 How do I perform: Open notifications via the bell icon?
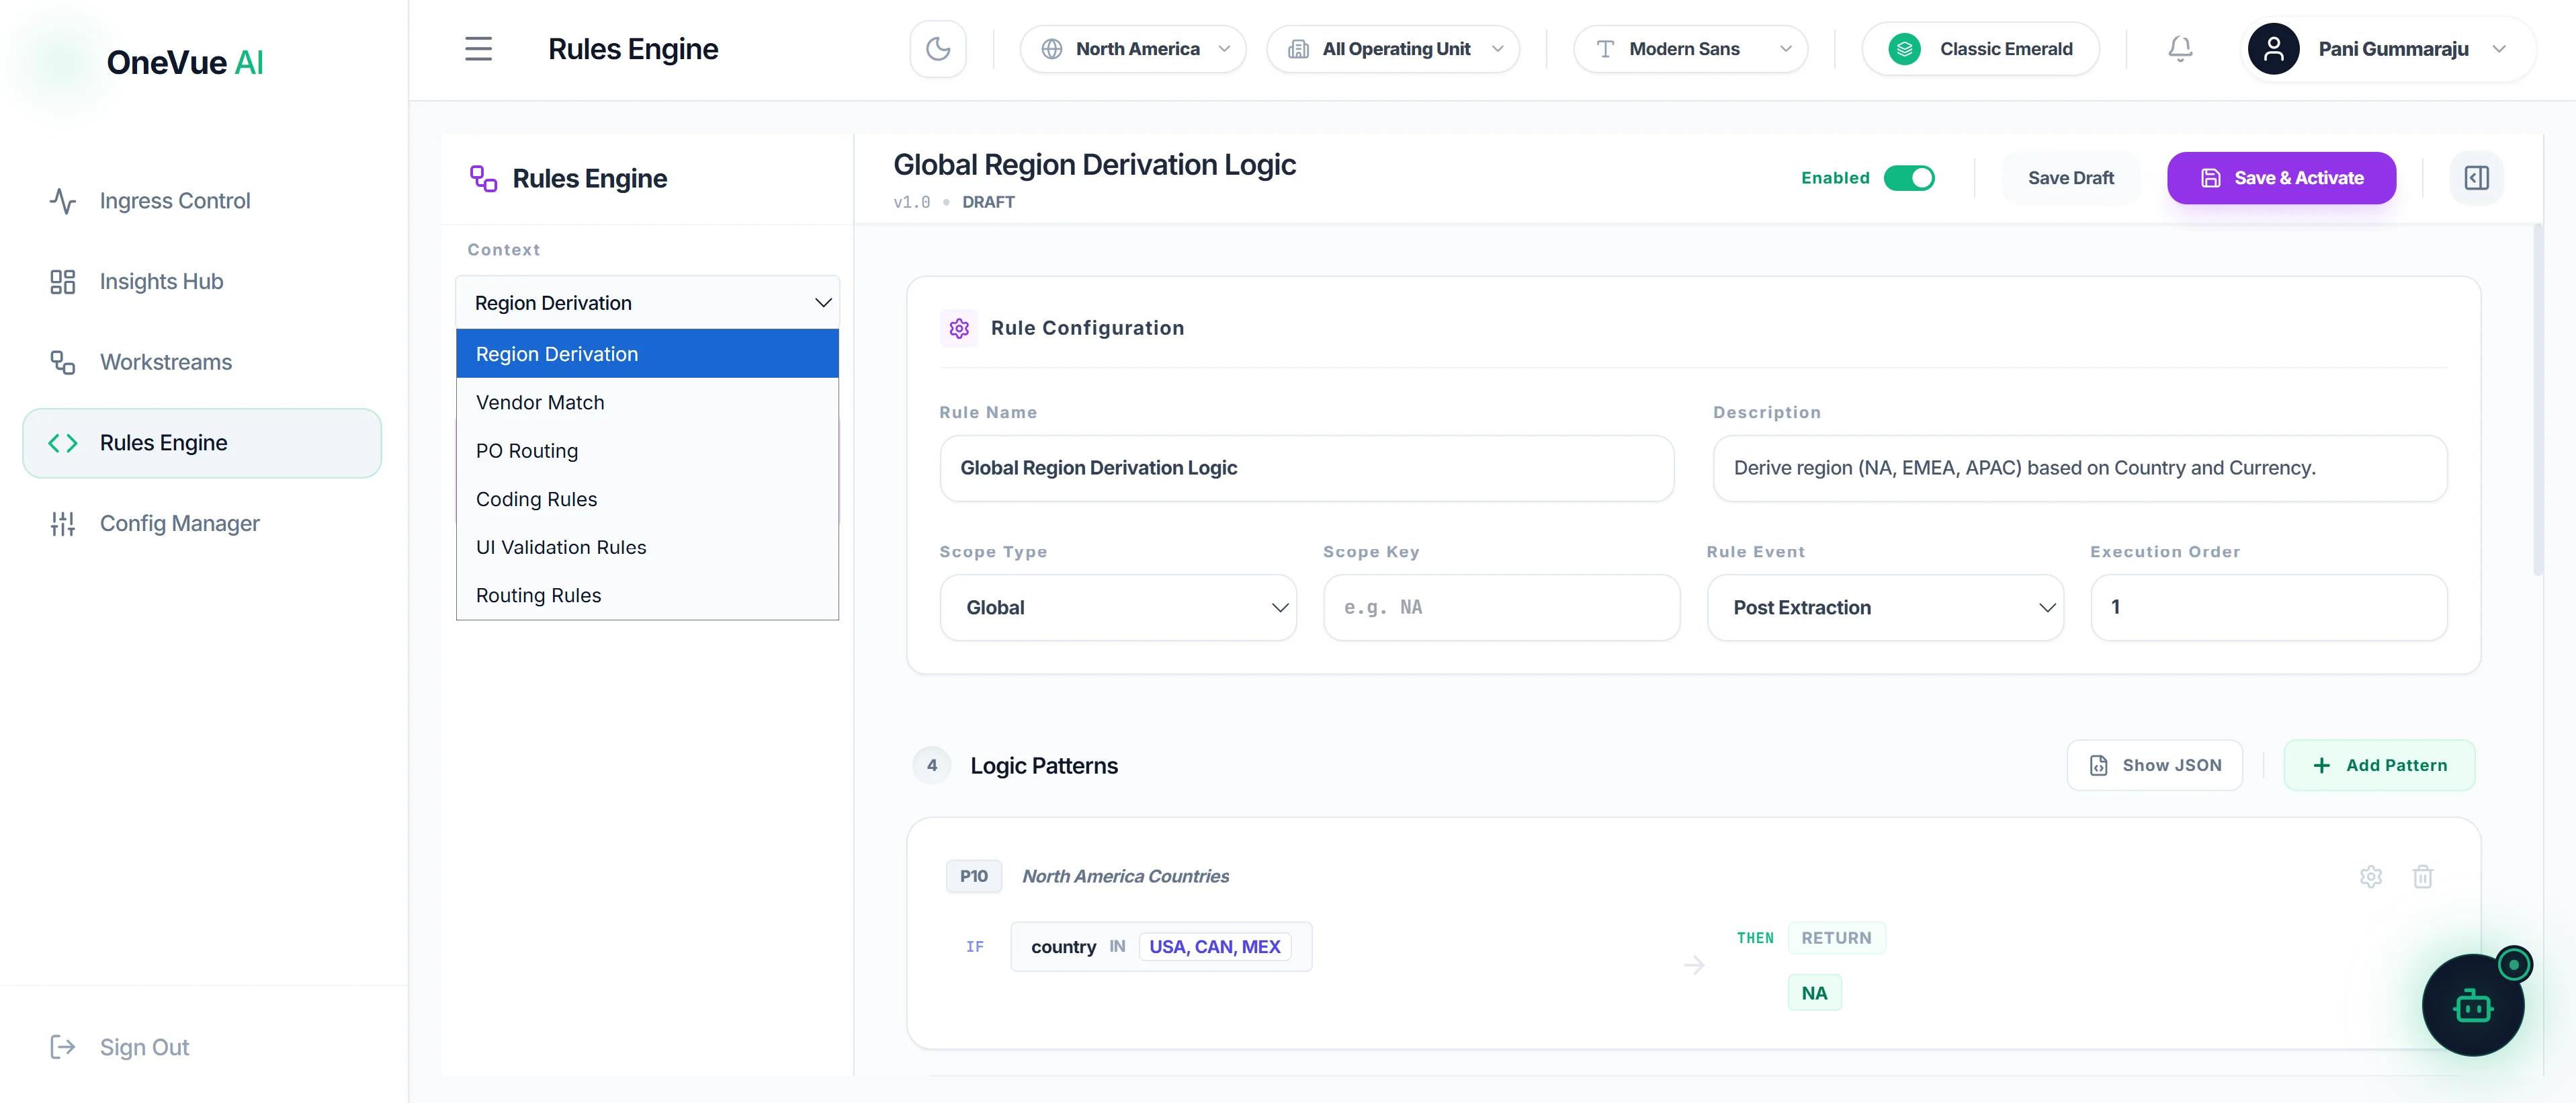coord(2180,49)
